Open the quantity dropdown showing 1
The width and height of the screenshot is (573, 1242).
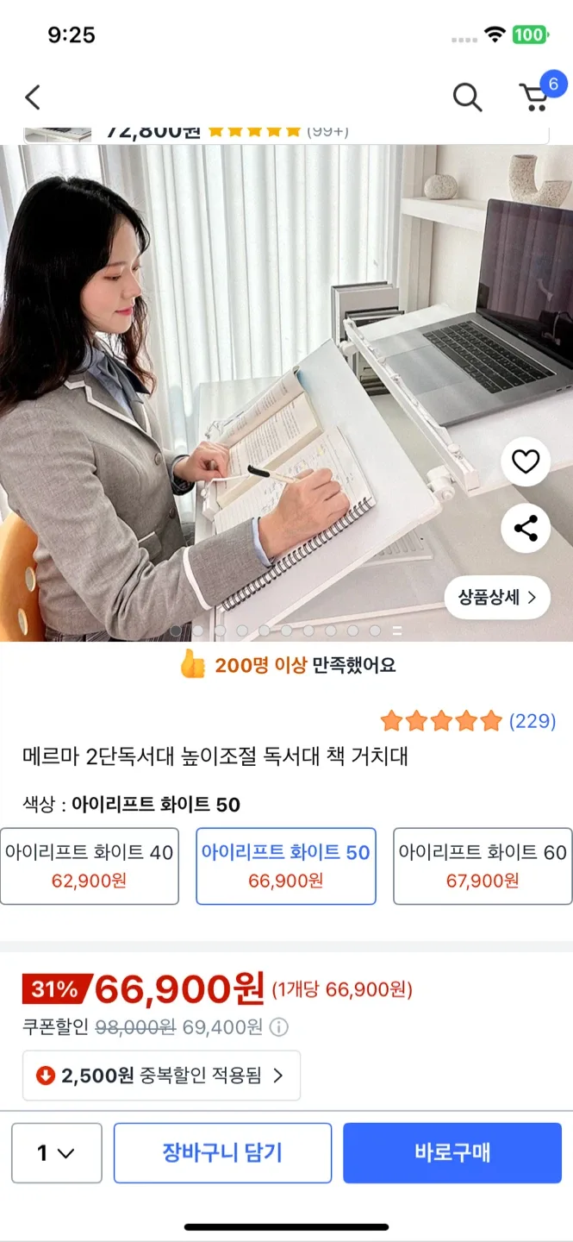pyautogui.click(x=57, y=1152)
